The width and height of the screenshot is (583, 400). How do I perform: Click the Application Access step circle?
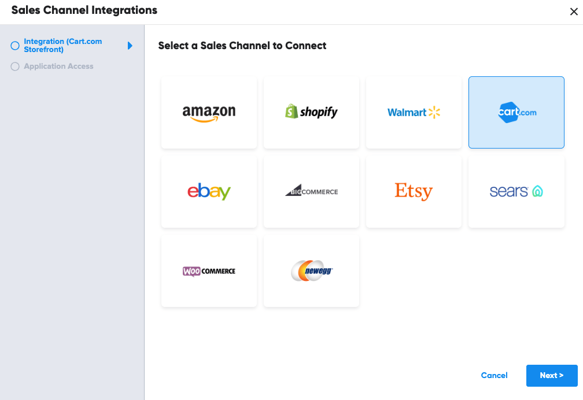click(15, 66)
